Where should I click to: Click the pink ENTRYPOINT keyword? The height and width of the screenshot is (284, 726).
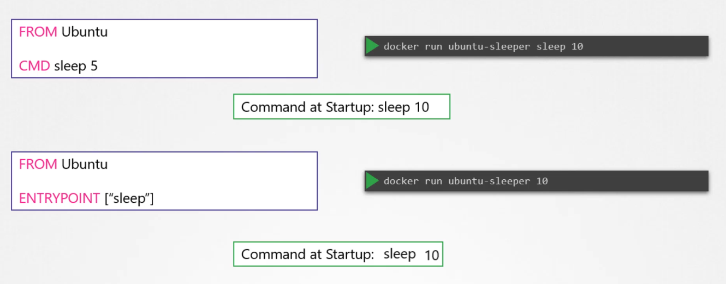(x=59, y=199)
